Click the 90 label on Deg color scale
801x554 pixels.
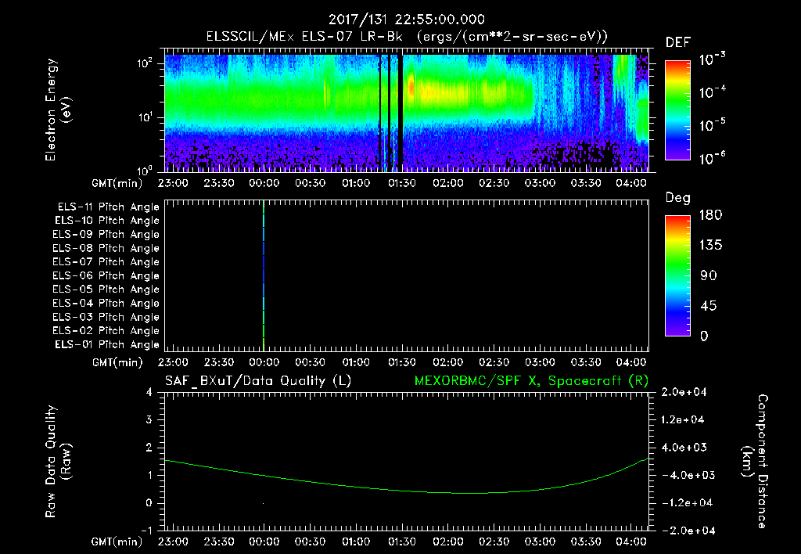[x=709, y=276]
